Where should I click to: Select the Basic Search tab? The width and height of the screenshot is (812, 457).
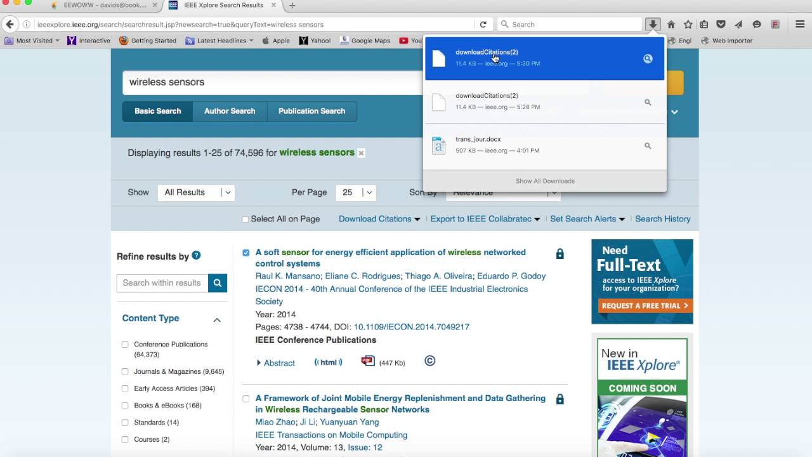[x=157, y=111]
